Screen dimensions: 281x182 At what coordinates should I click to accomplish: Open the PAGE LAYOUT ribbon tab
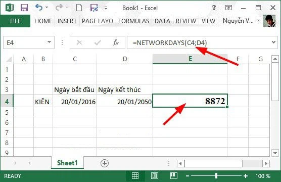(x=98, y=21)
